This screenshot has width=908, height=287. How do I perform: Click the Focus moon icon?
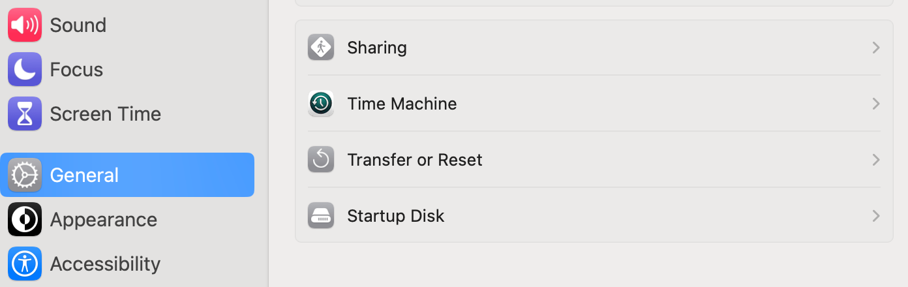pyautogui.click(x=25, y=69)
